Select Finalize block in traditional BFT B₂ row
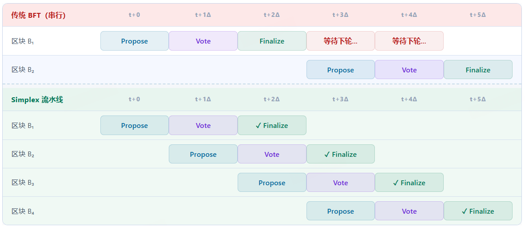Image resolution: width=525 pixels, height=227 pixels. (x=478, y=70)
